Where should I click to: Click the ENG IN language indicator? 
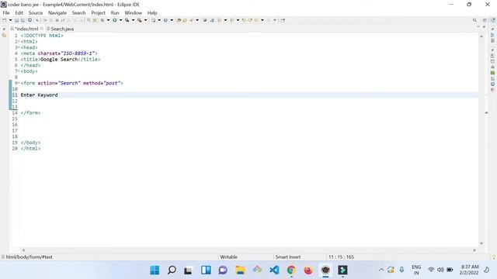click(416, 270)
